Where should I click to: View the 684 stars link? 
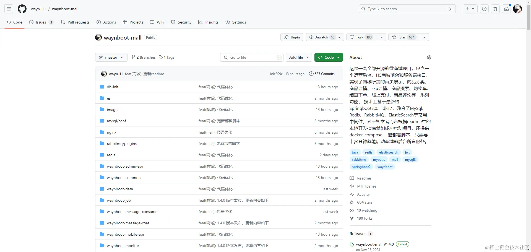[361, 202]
